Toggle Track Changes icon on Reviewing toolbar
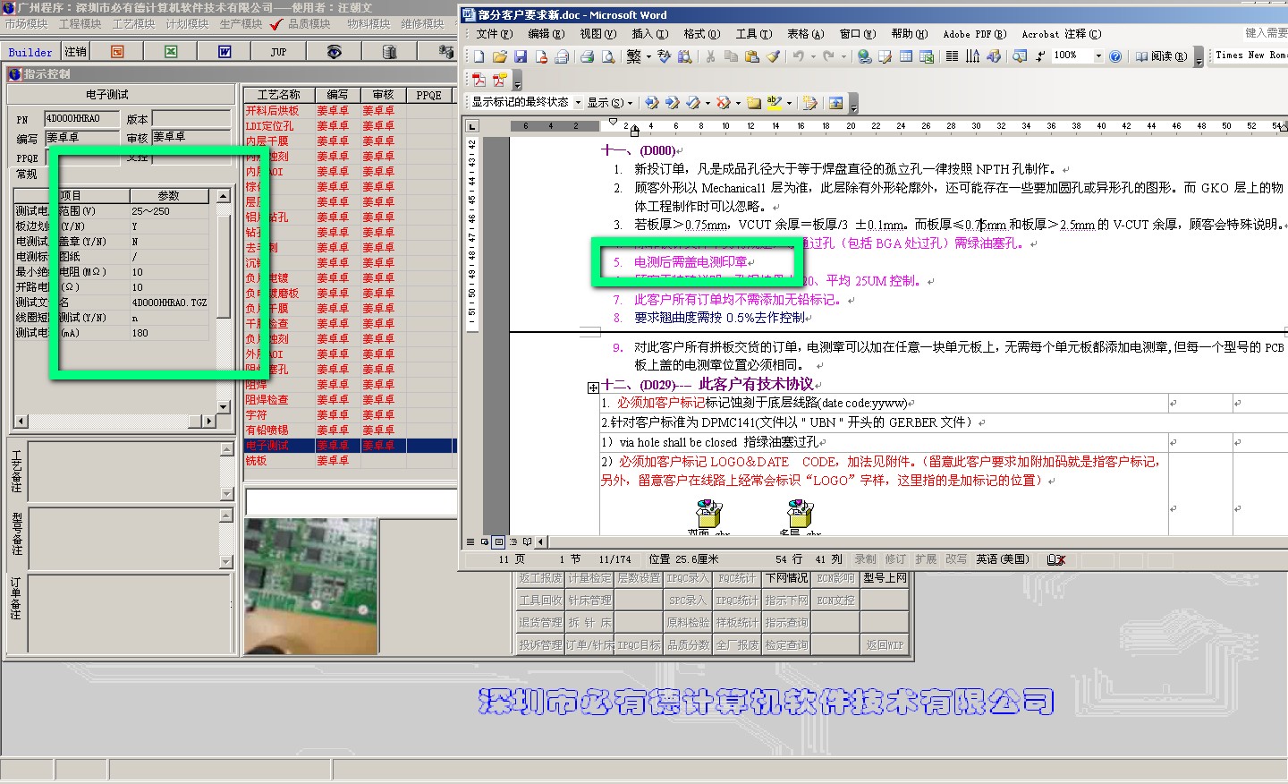This screenshot has height=784, width=1288. [x=810, y=102]
